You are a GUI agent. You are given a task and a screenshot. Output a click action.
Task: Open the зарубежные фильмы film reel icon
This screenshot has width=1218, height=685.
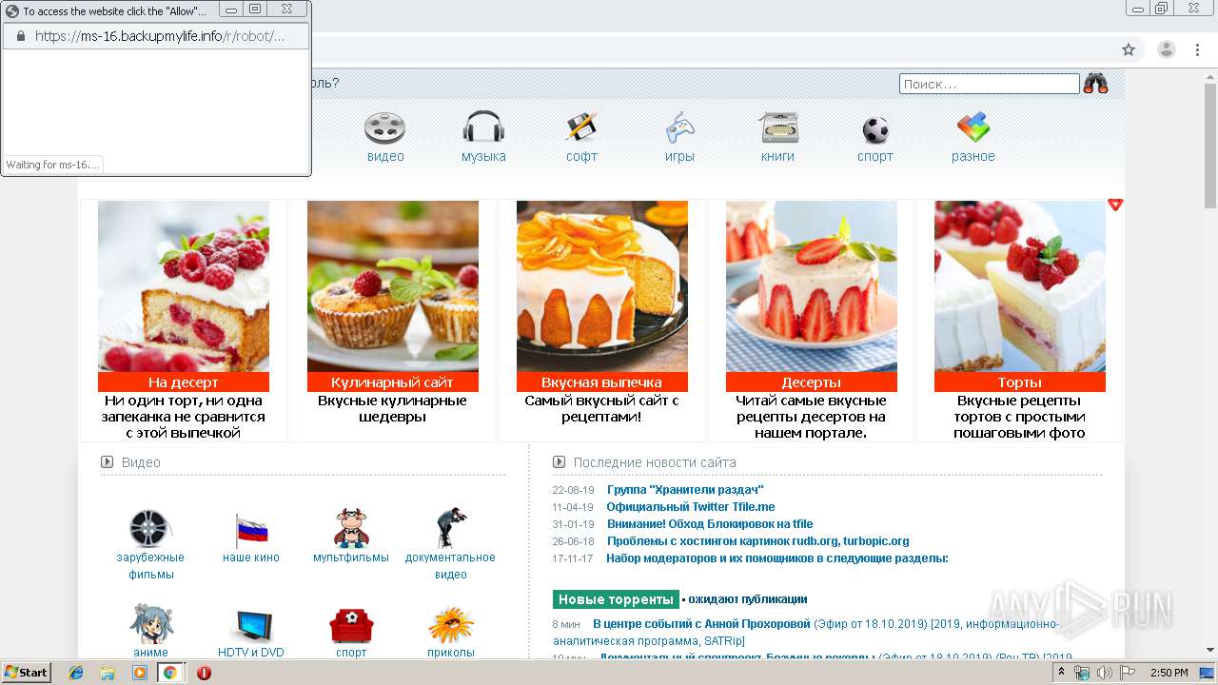tap(149, 528)
